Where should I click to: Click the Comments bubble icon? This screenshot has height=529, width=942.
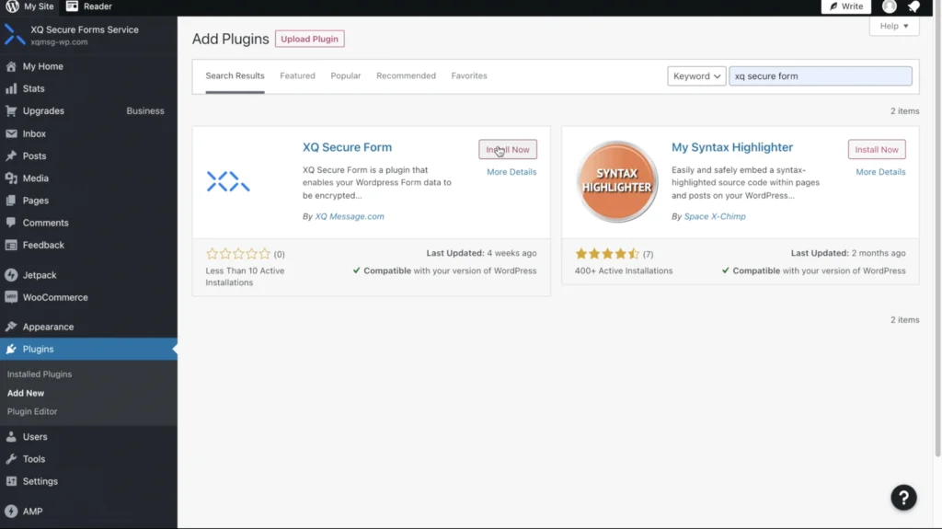pos(11,223)
